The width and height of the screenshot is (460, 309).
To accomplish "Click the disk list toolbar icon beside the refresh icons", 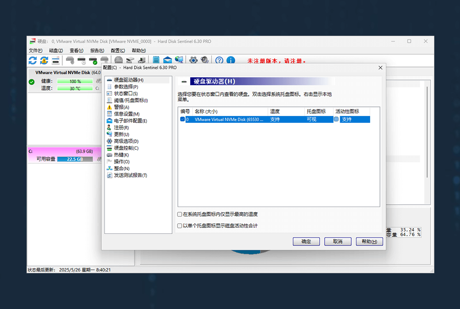I will 56,60.
